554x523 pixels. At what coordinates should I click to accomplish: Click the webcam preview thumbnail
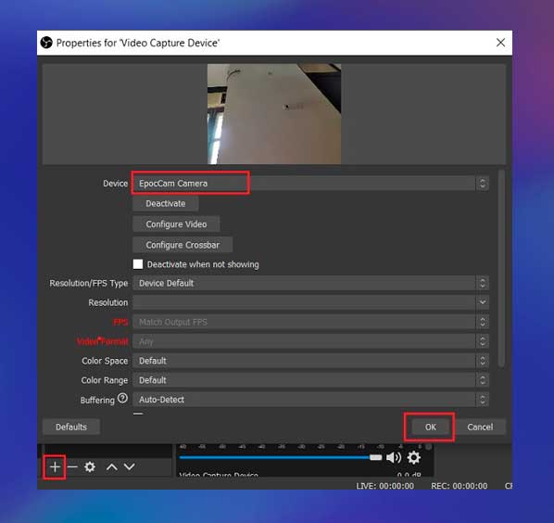(274, 114)
